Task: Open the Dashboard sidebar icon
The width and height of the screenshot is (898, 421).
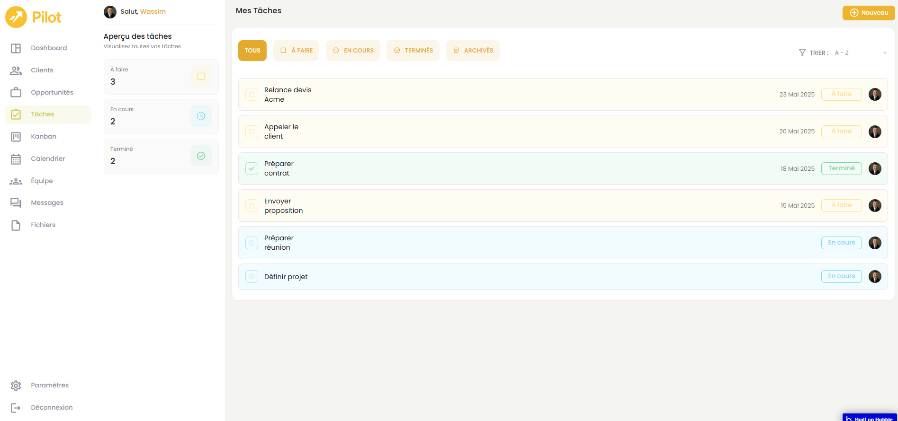Action: coord(16,48)
